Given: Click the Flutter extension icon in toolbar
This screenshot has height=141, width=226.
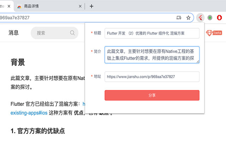Looking at the screenshot, I should (200, 18).
